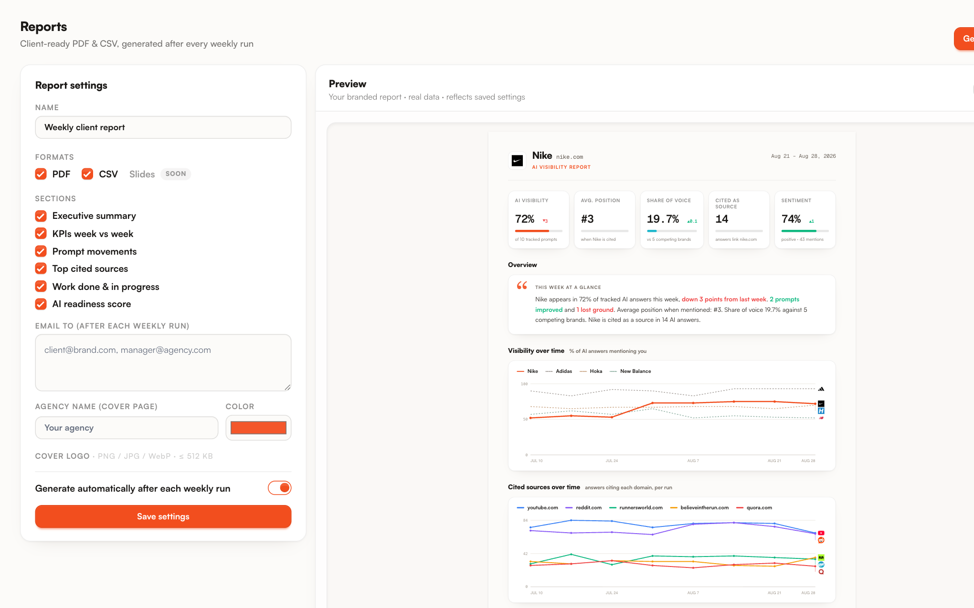Click the report Name field 'Weekly client report'
The width and height of the screenshot is (974, 608).
pos(163,127)
